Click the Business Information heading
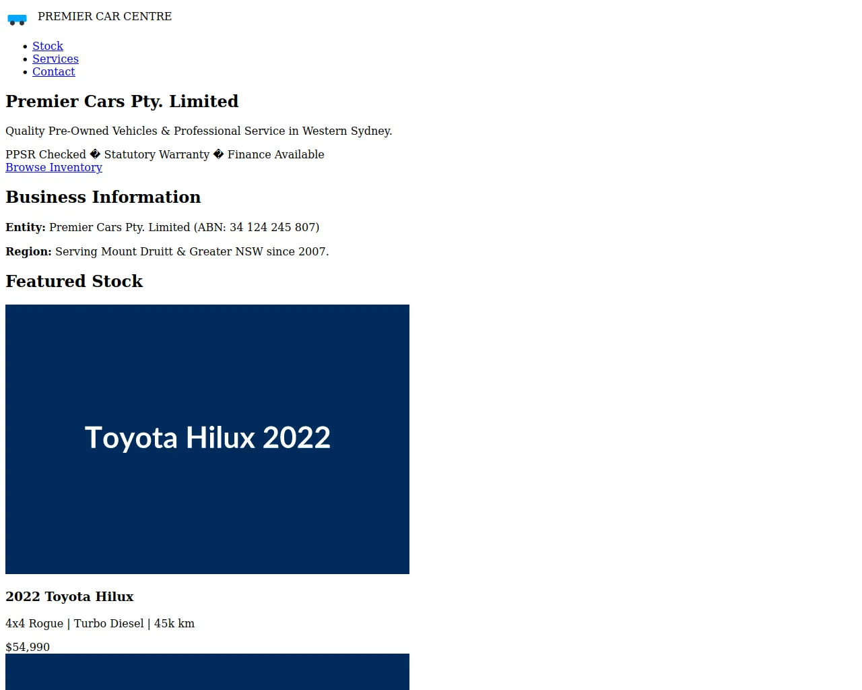This screenshot has height=690, width=862. [x=103, y=197]
